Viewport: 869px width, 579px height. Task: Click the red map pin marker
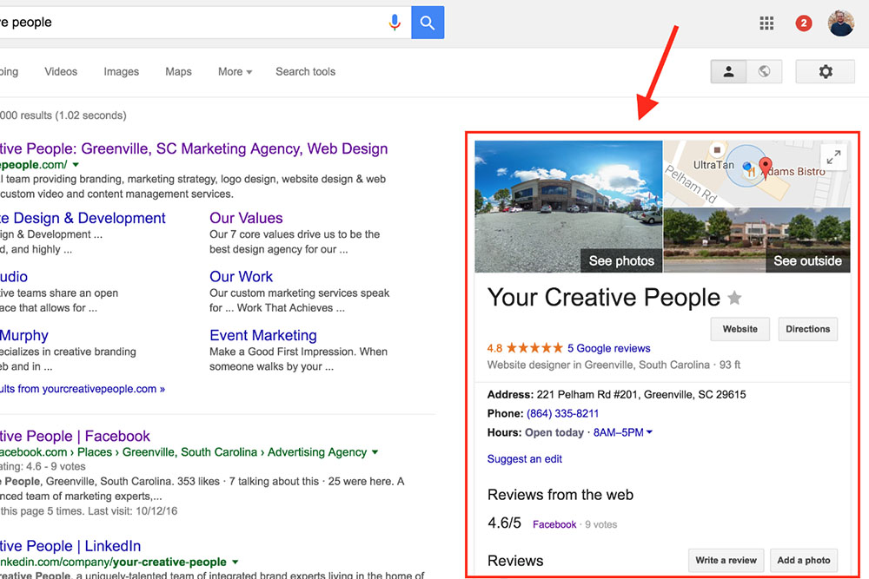[x=766, y=166]
